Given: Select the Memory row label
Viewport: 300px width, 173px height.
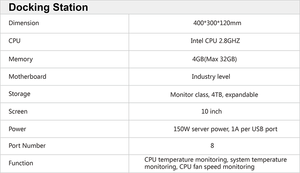Looking at the screenshot, I should click(x=21, y=59).
